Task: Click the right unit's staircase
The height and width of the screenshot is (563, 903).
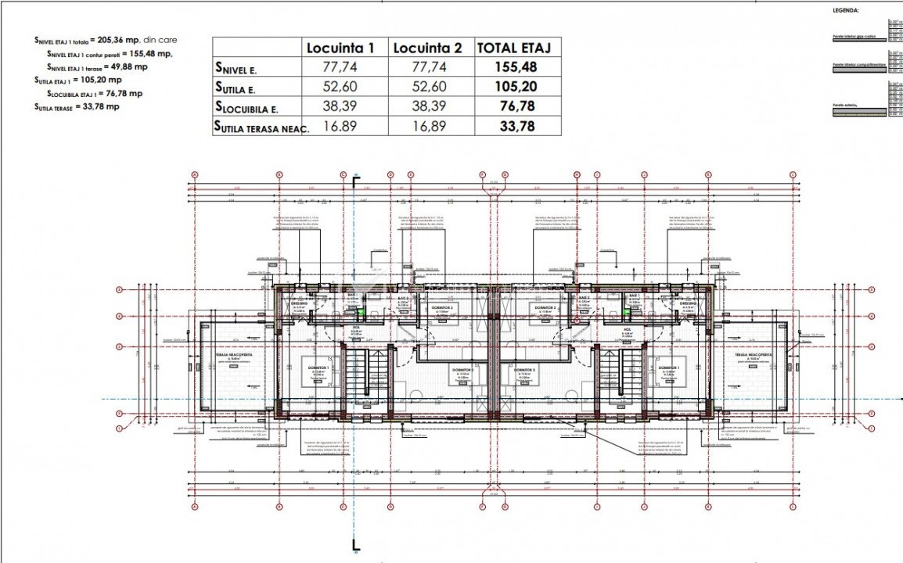Action: 631,377
